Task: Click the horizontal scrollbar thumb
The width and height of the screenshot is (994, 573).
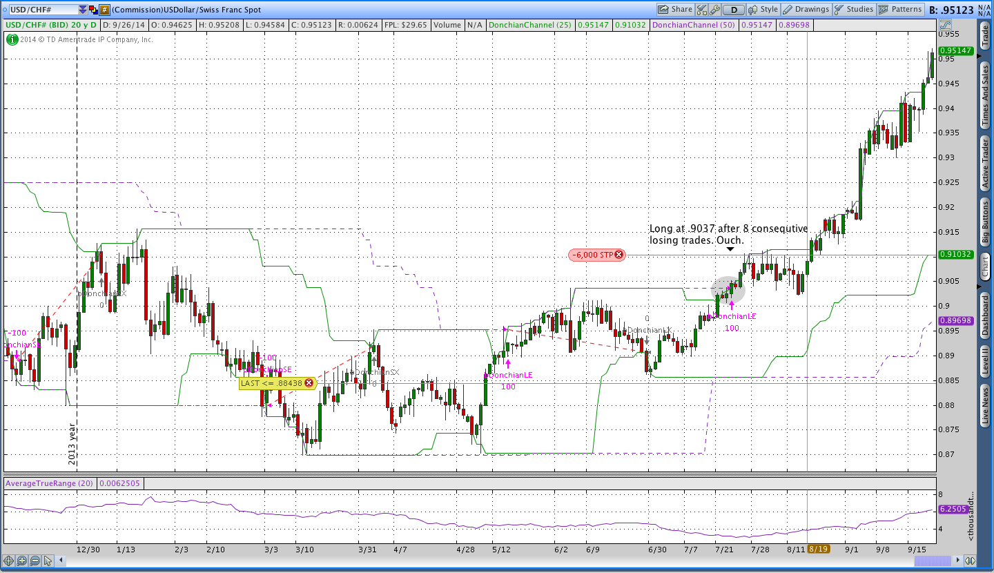Action: pyautogui.click(x=933, y=561)
